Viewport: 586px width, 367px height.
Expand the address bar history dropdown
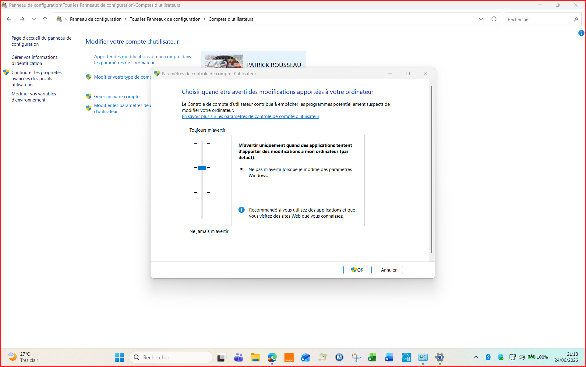[481, 19]
